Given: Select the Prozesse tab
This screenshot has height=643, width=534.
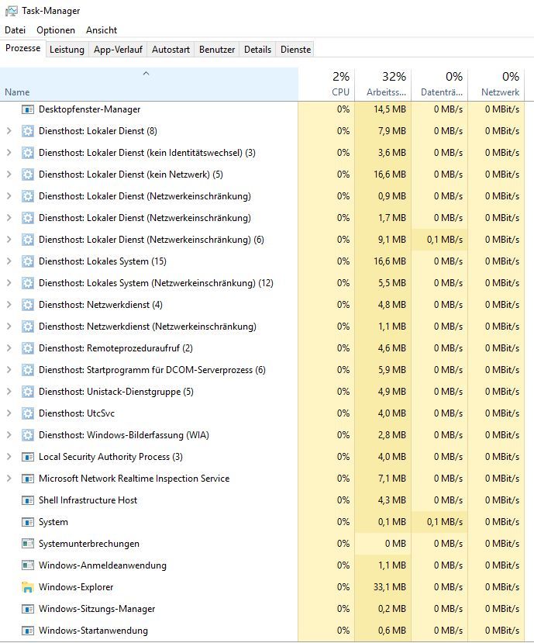Looking at the screenshot, I should click(x=23, y=48).
